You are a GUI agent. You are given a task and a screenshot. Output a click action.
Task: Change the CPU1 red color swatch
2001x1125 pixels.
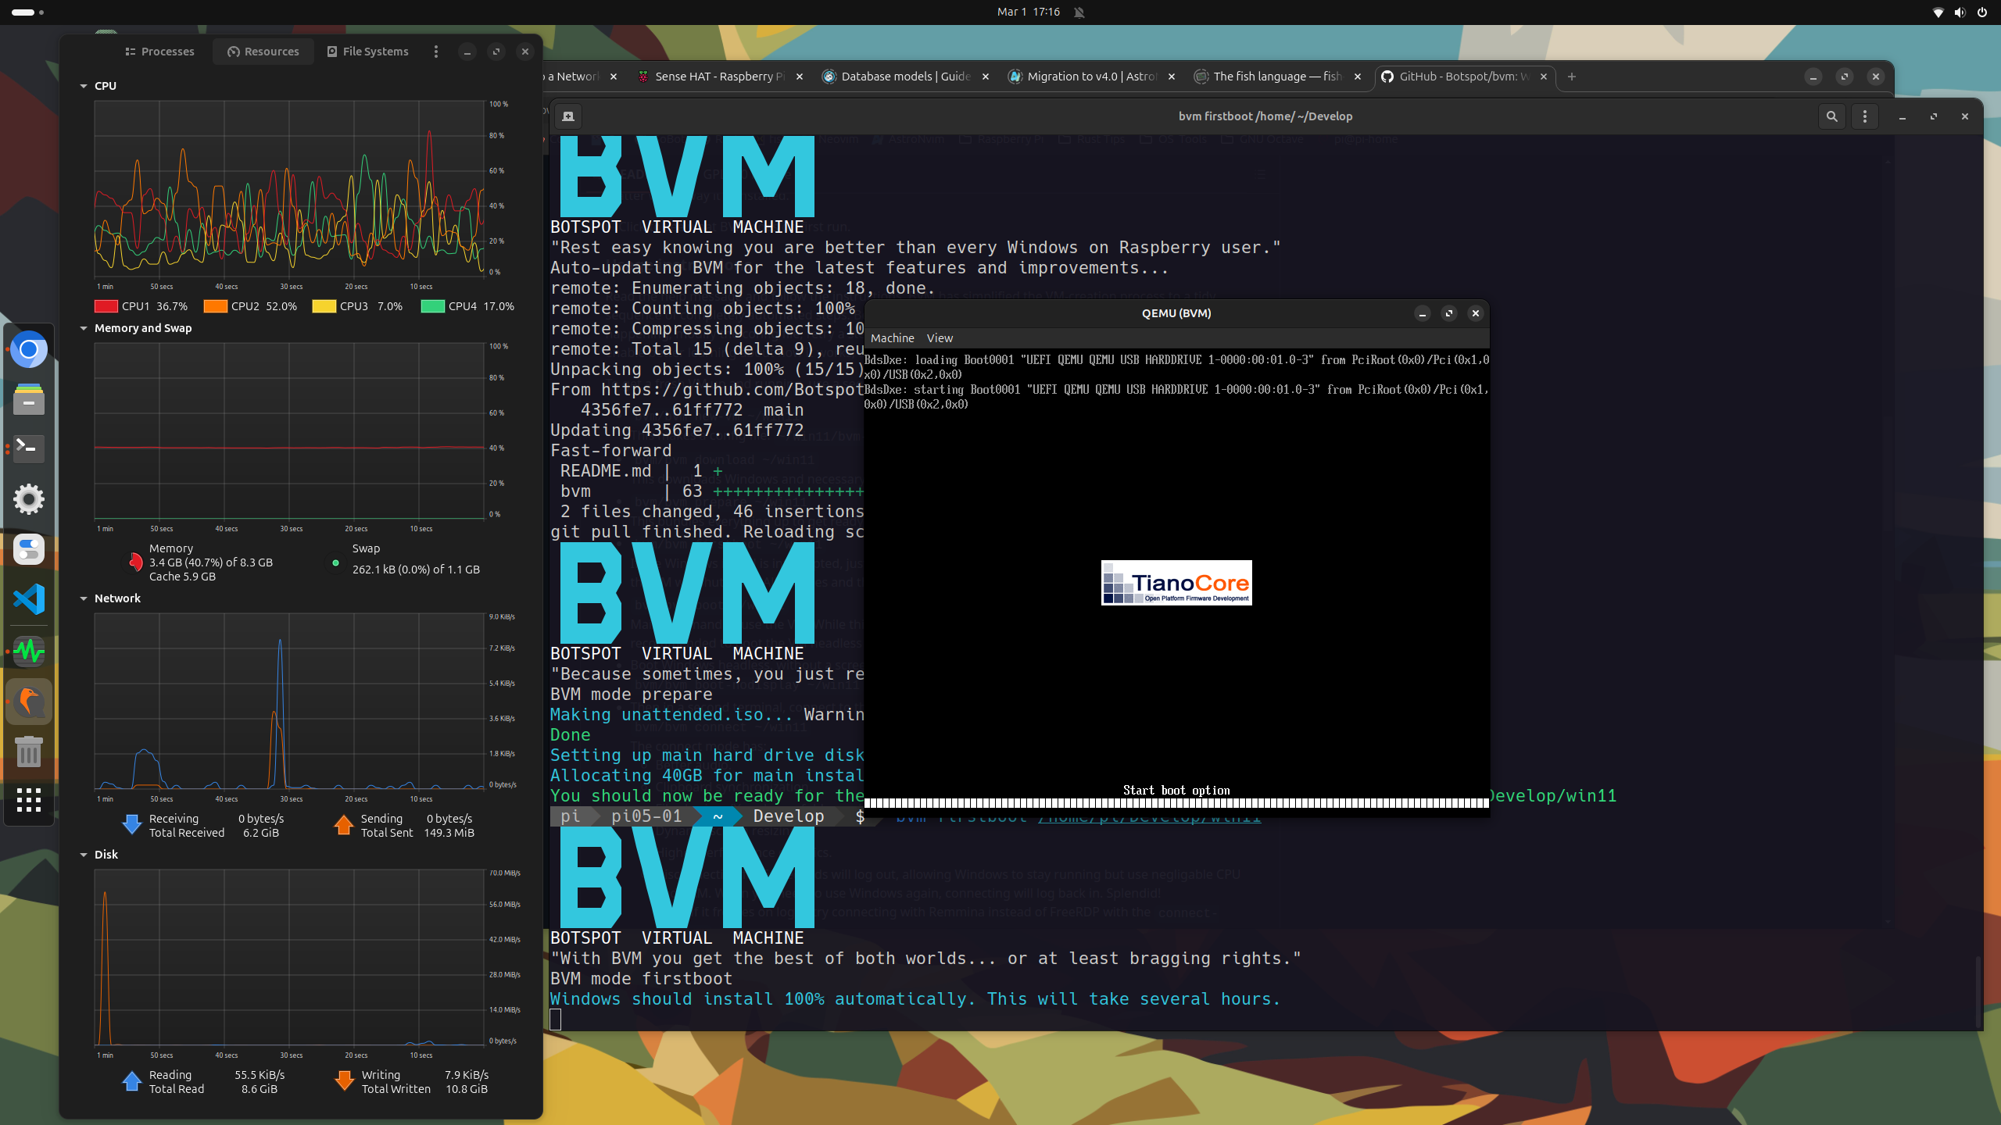click(x=106, y=306)
